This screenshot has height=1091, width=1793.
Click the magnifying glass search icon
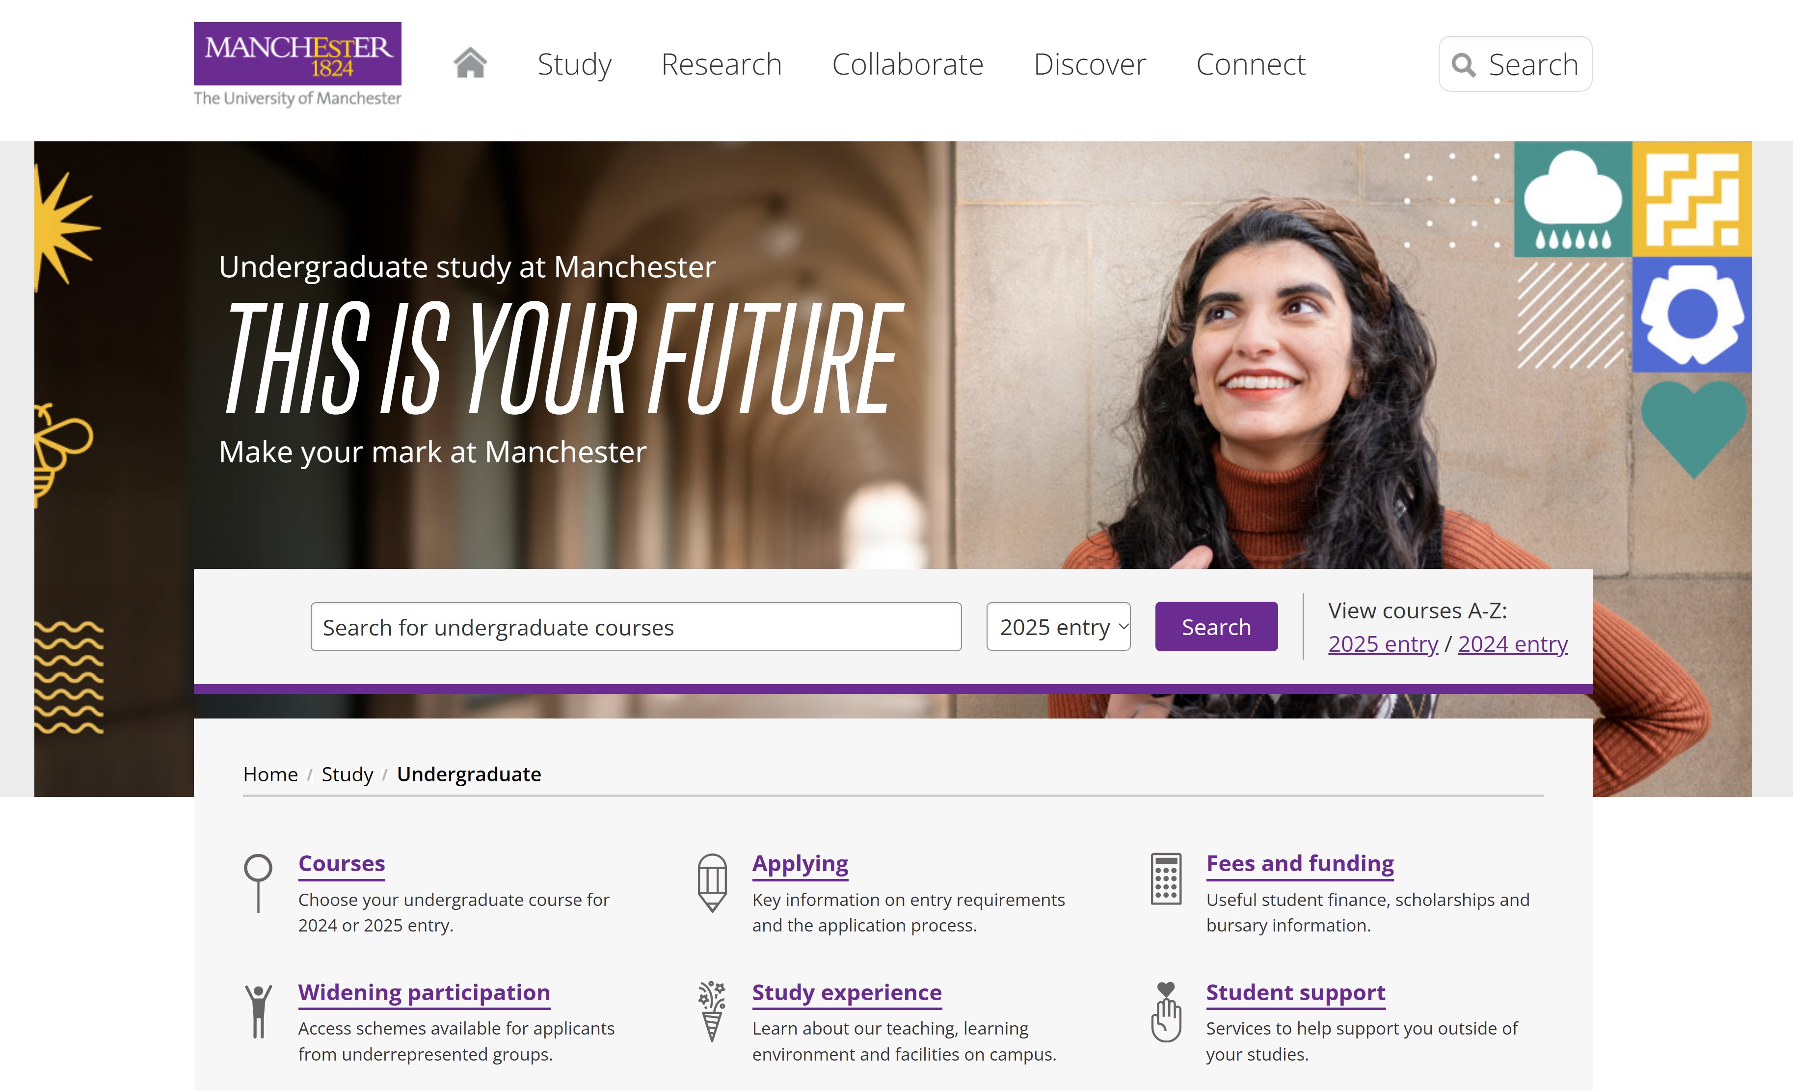(1463, 65)
